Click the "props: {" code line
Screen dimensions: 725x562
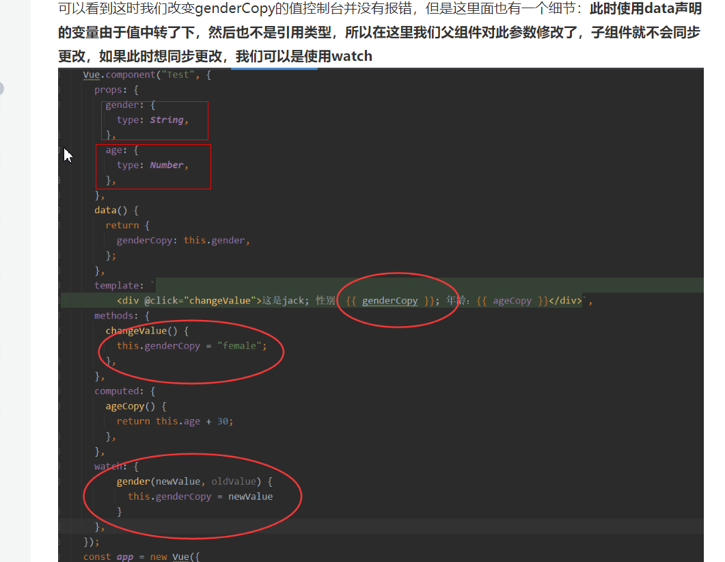pos(117,90)
